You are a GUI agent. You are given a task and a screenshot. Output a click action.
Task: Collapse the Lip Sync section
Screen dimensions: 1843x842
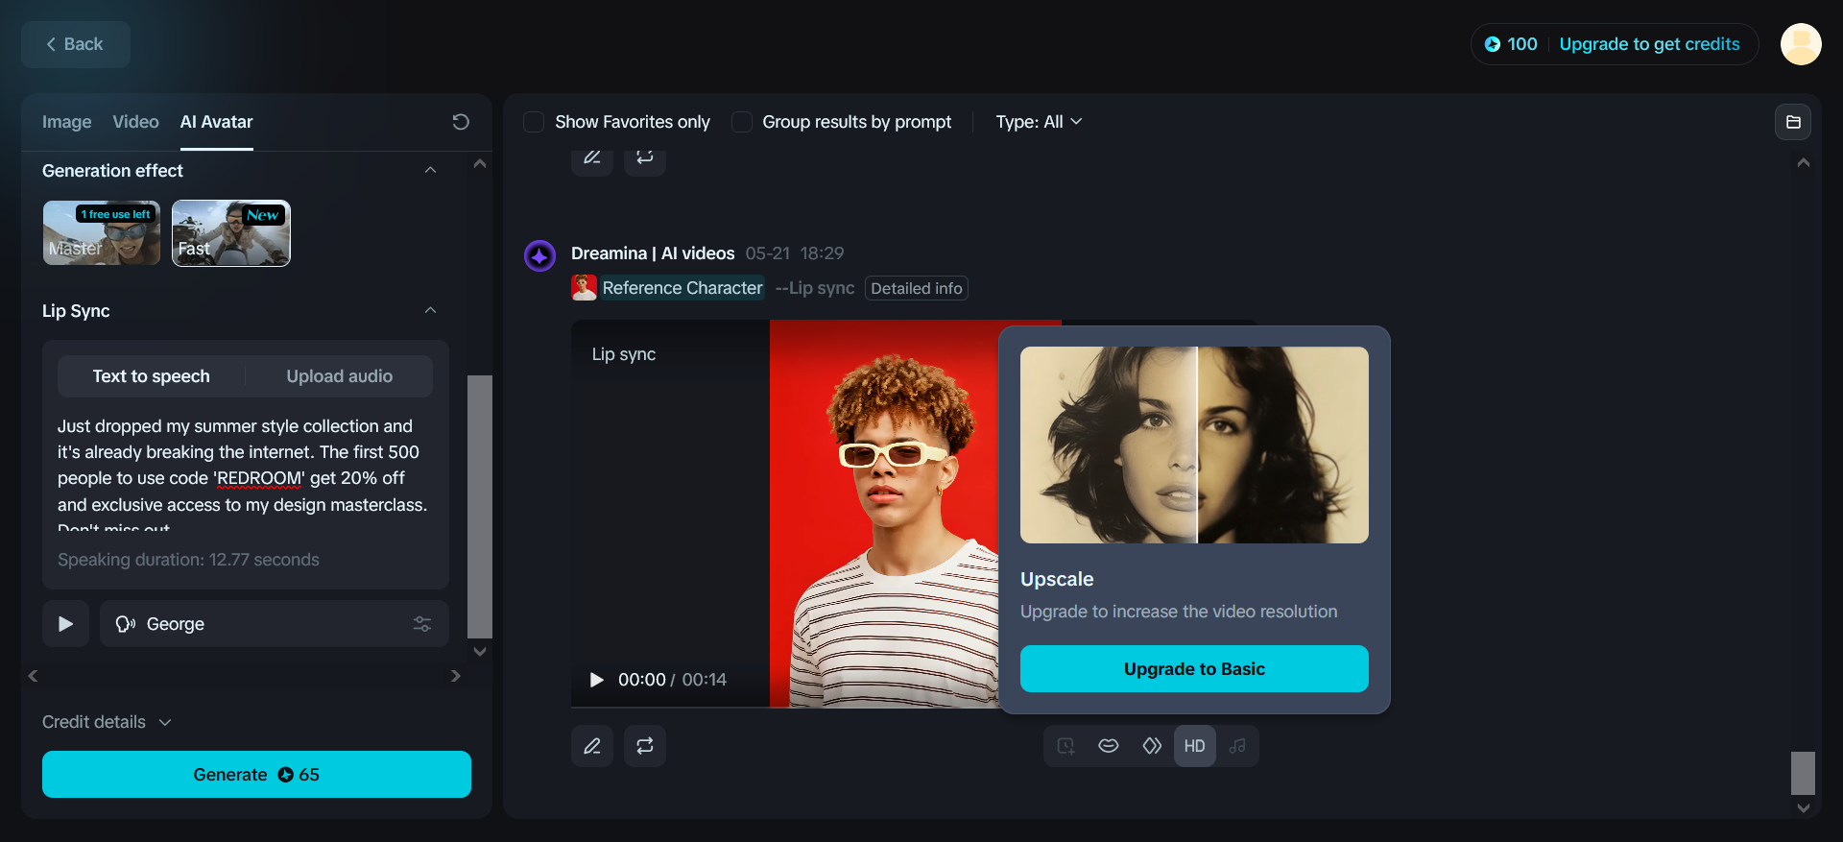click(x=430, y=310)
